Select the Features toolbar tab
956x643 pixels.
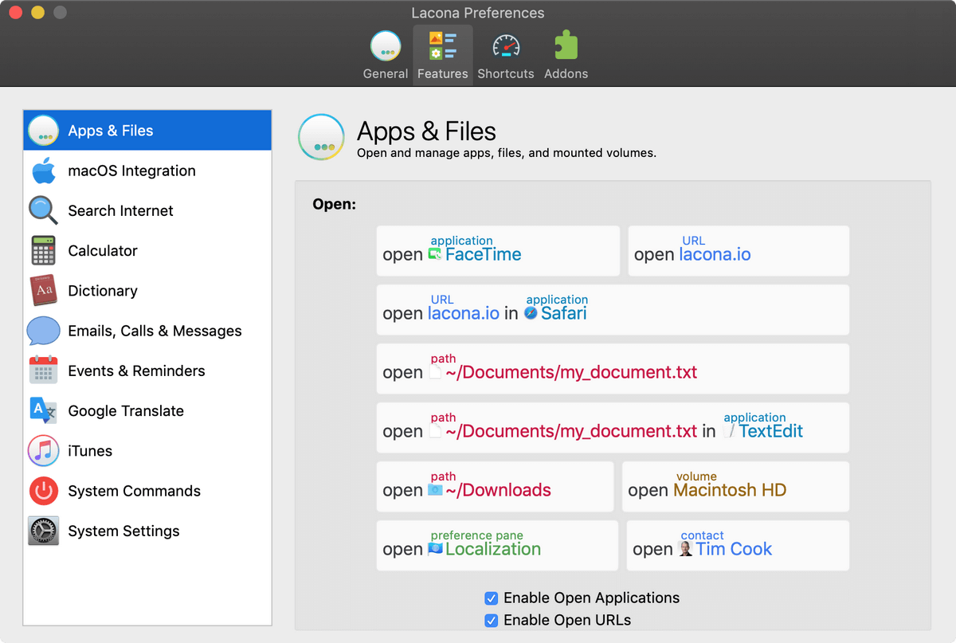point(443,54)
